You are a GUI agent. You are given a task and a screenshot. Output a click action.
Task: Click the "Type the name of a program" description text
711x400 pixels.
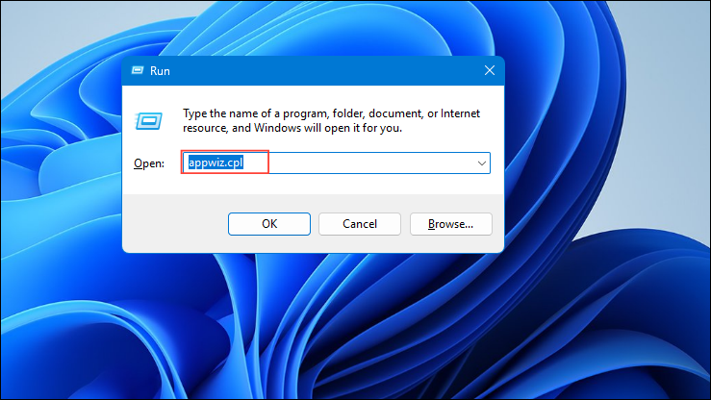coord(331,120)
